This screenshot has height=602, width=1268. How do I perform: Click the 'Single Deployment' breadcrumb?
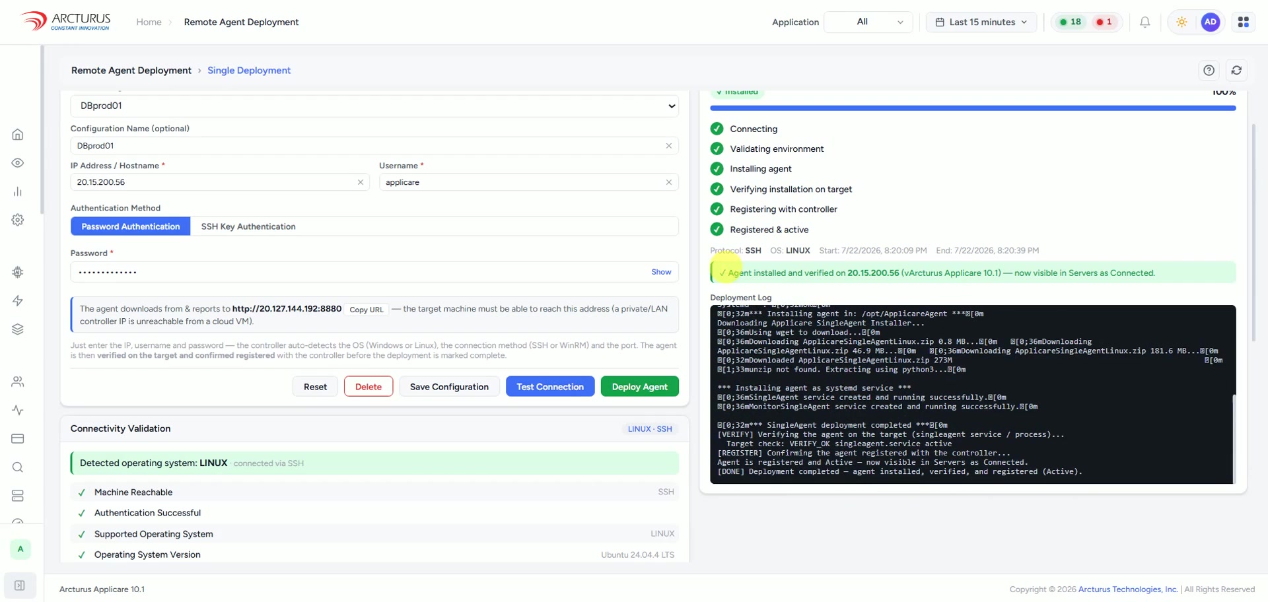(x=249, y=71)
